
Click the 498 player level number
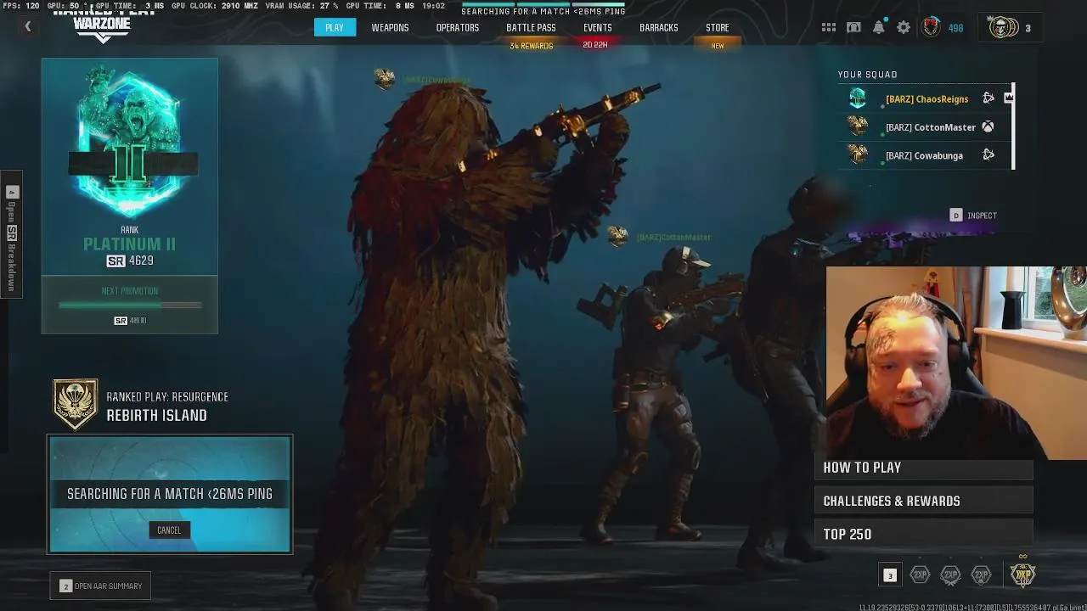pos(955,28)
